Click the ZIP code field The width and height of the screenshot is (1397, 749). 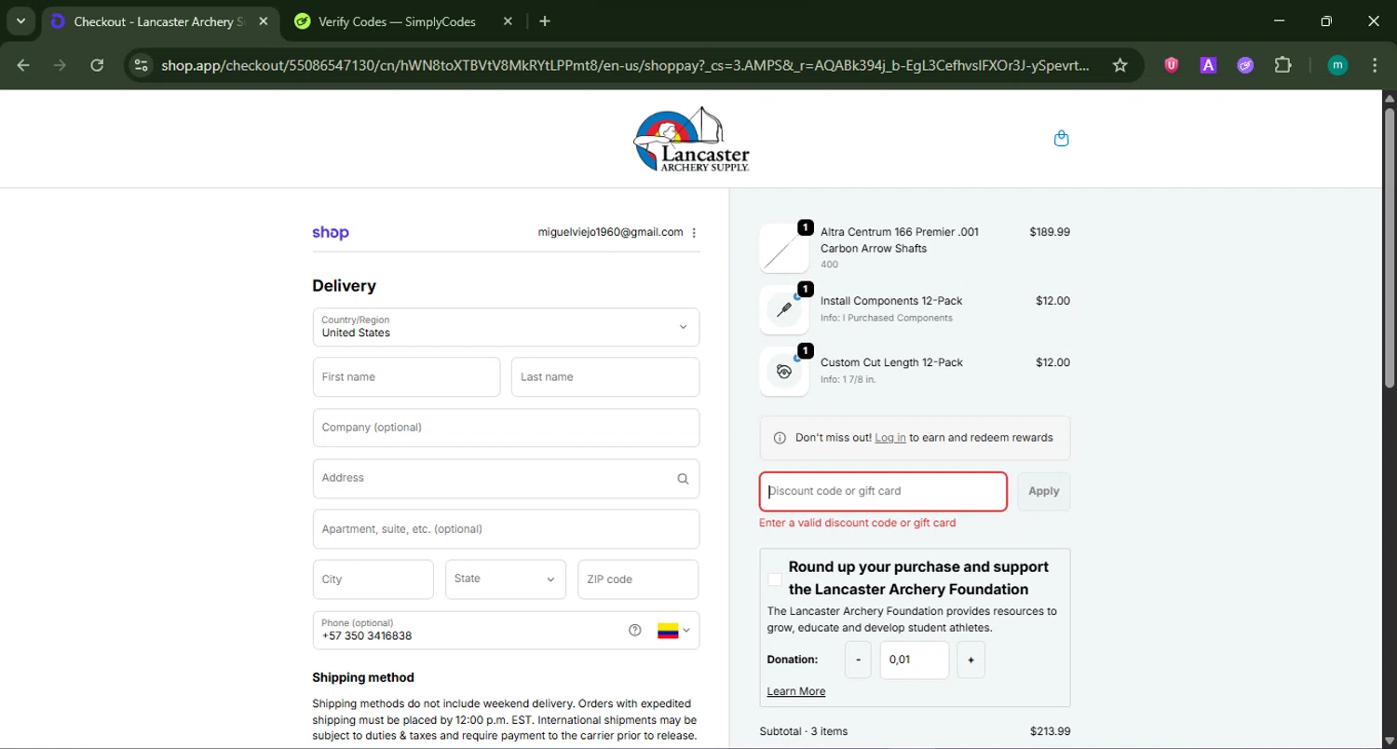638,579
